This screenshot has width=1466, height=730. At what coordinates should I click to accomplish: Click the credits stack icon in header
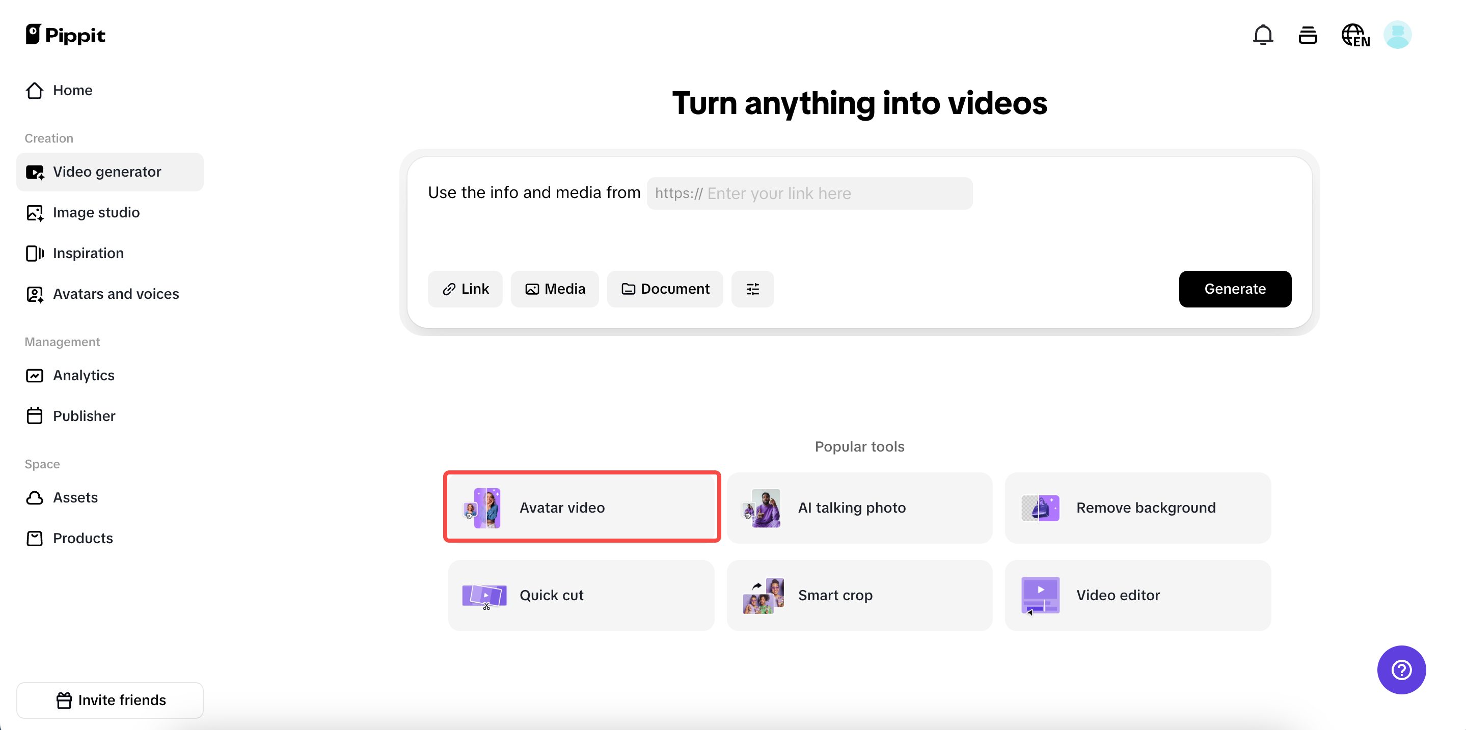coord(1307,35)
